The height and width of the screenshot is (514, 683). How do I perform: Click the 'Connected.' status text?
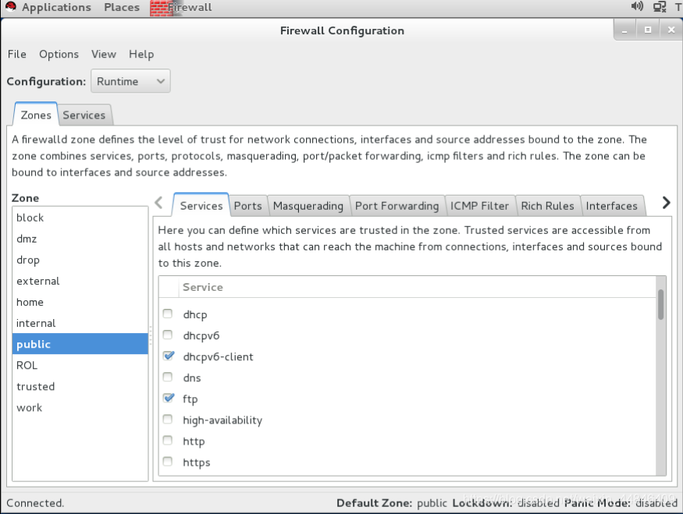pos(35,502)
